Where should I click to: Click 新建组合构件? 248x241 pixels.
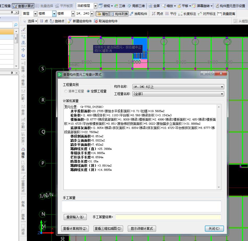pyautogui.click(x=79, y=21)
